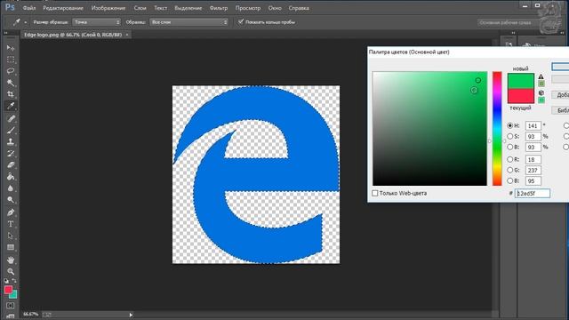Image resolution: width=569 pixels, height=320 pixels.
Task: Open the Редактирование menu
Action: (63, 8)
